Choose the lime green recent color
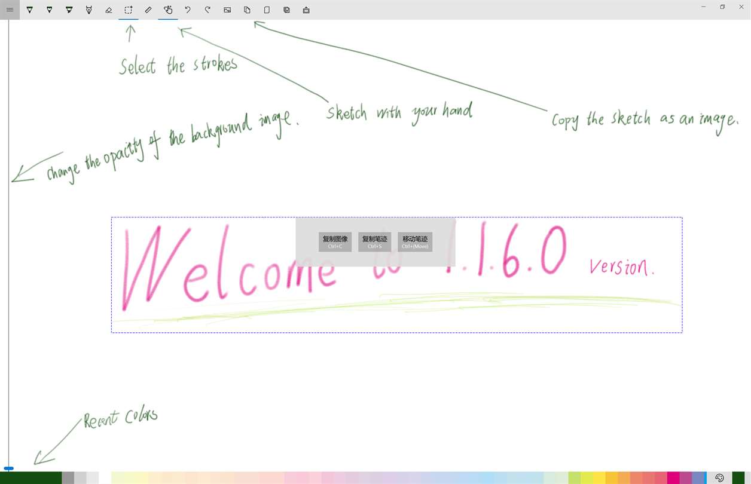The width and height of the screenshot is (751, 484). point(574,477)
